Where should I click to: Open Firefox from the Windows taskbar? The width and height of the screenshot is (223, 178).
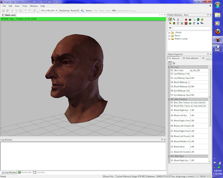click(217, 31)
